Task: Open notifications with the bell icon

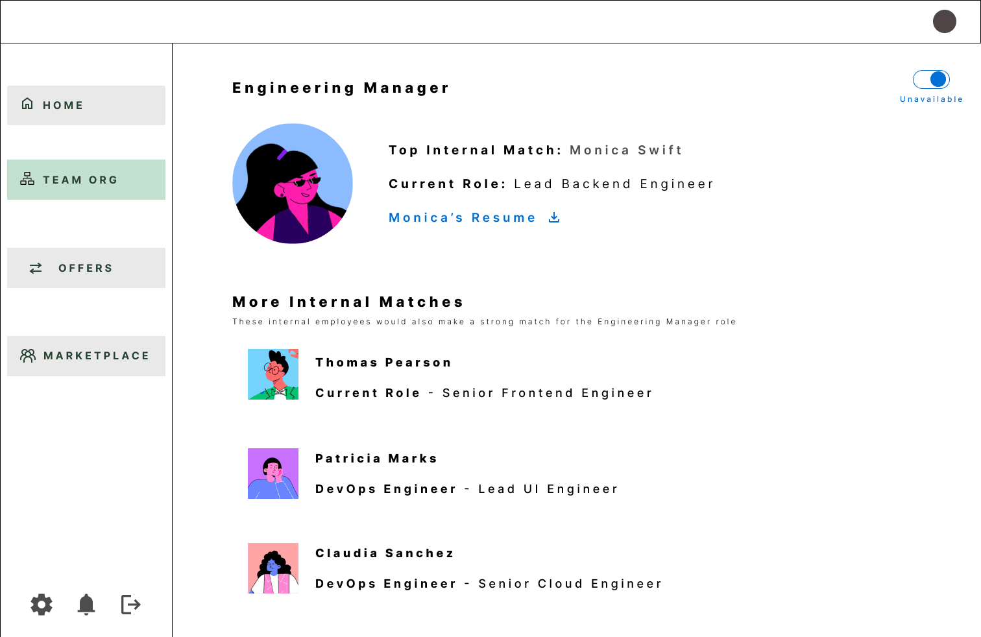Action: point(86,605)
